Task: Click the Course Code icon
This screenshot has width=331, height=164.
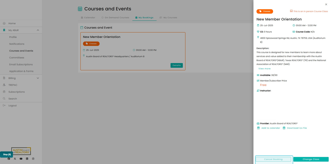Action: tap(294, 32)
